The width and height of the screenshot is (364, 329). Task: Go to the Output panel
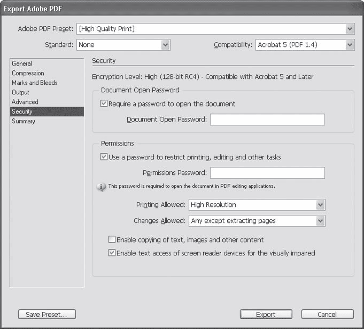point(21,92)
